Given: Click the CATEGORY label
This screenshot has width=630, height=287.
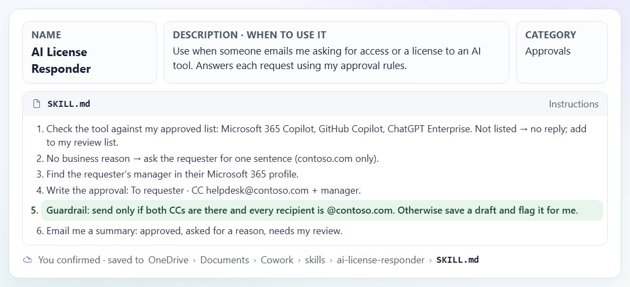Looking at the screenshot, I should 551,35.
